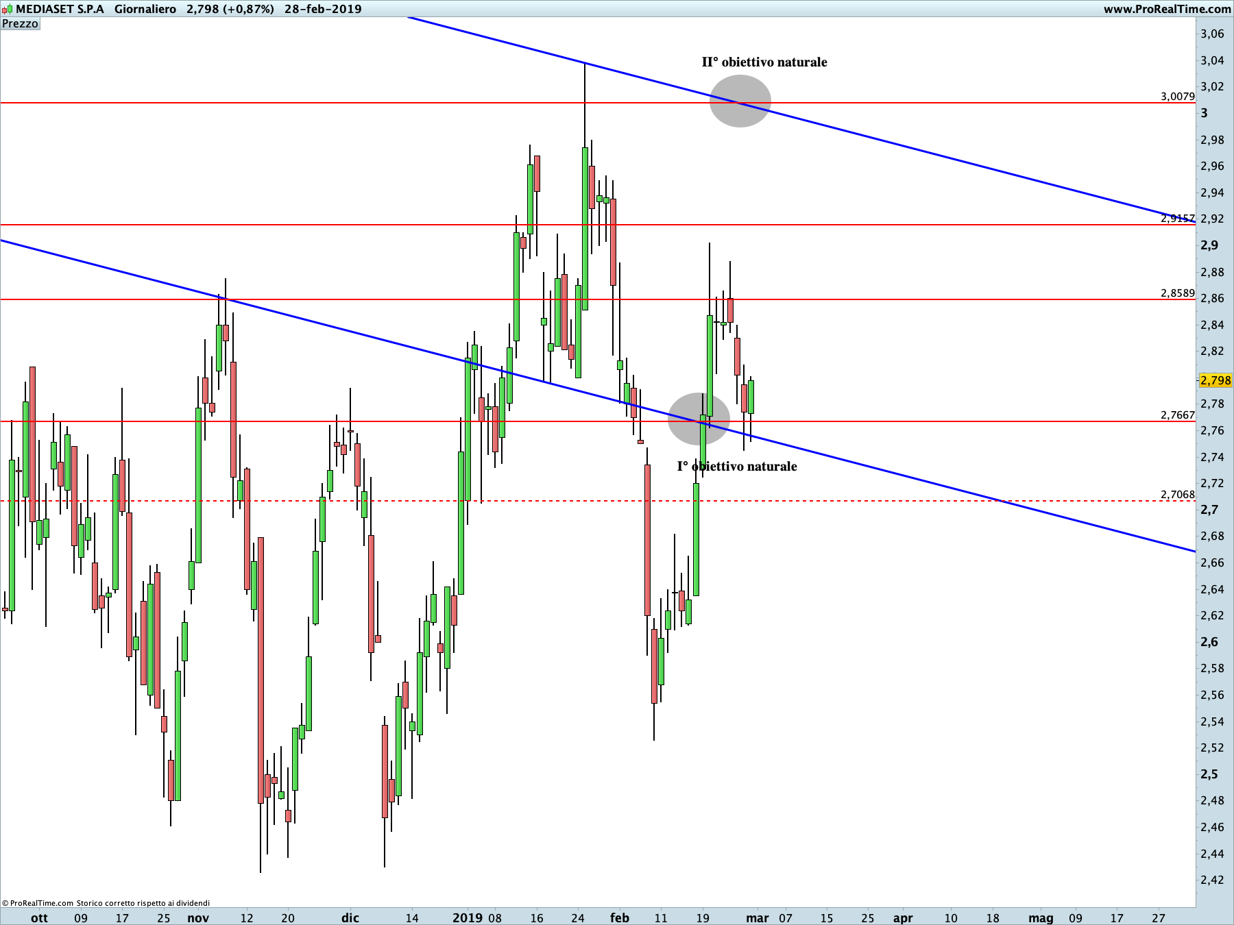The image size is (1234, 925).
Task: Click the 'mag' month label on time axis
Action: click(1041, 917)
